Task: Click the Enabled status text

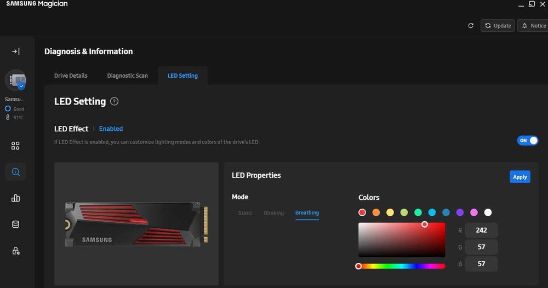Action: point(111,129)
